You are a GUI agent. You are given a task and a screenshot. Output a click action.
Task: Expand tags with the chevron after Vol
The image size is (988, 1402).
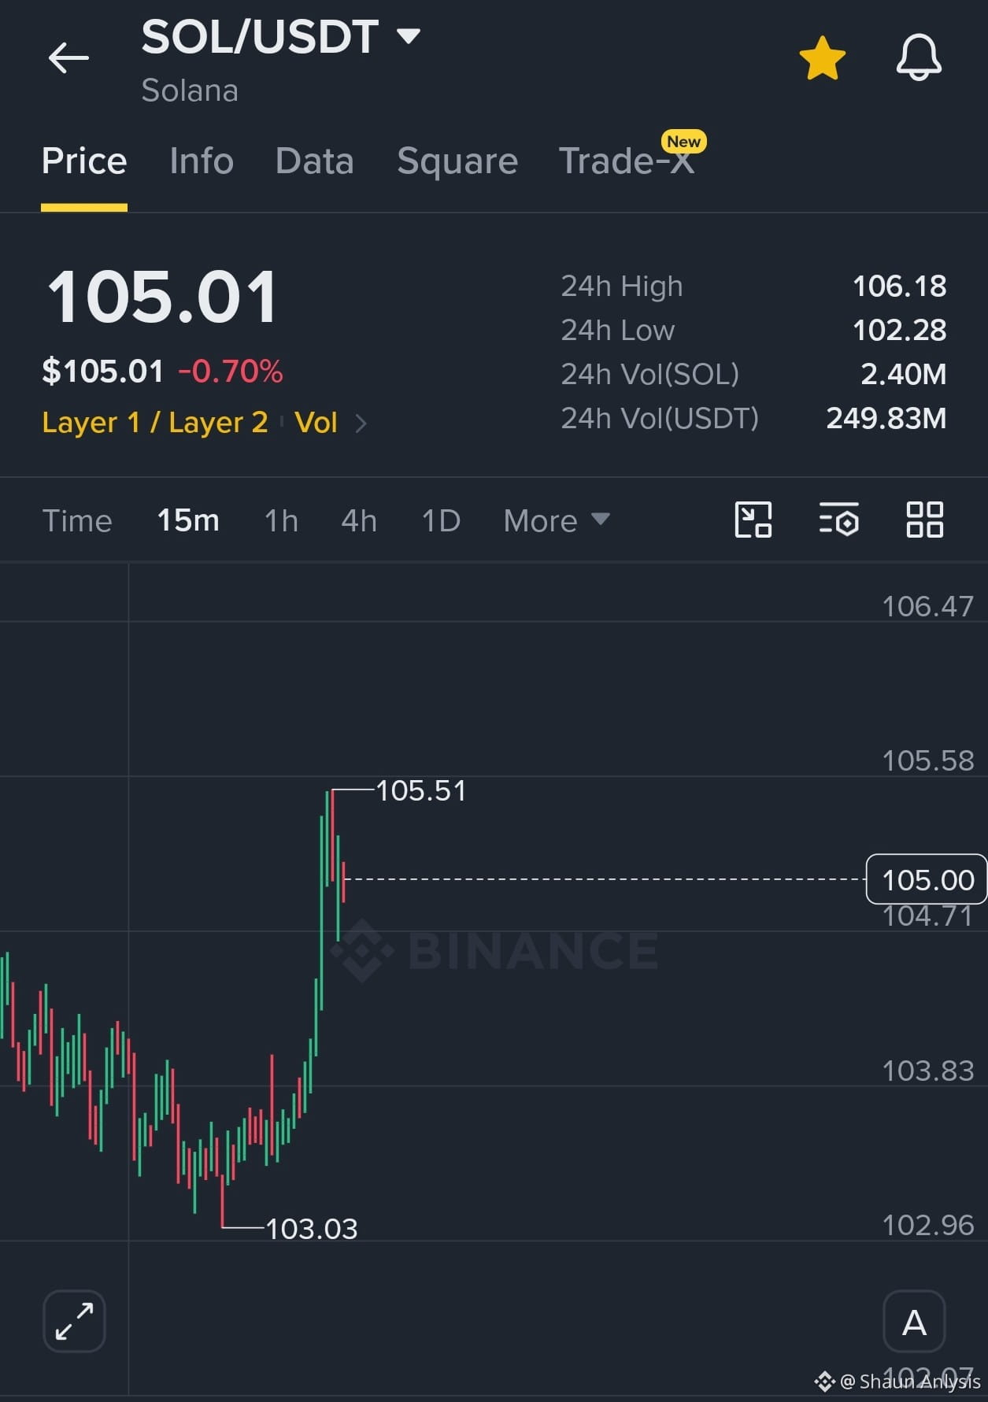click(x=361, y=424)
